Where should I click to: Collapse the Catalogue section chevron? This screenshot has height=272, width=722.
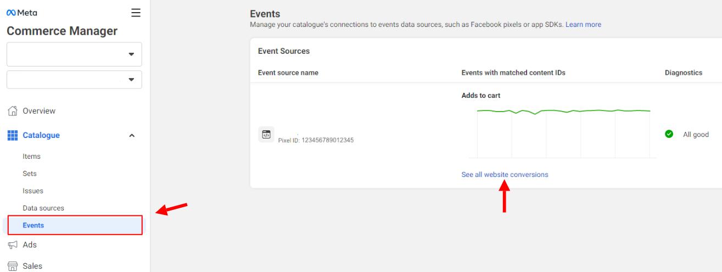point(131,135)
